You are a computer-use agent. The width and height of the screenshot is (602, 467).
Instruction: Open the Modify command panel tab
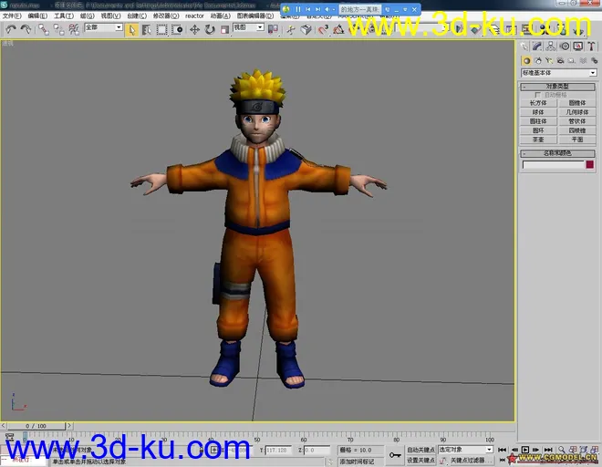coord(537,47)
